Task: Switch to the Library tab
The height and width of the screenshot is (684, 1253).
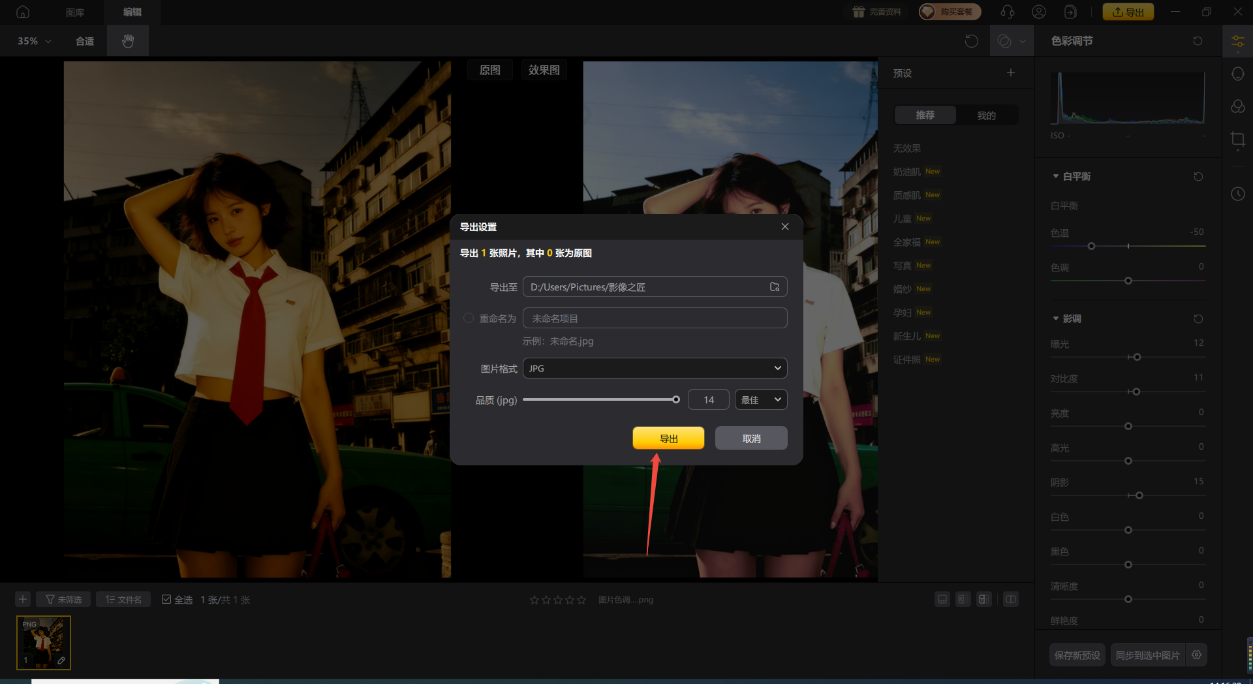Action: [x=75, y=12]
